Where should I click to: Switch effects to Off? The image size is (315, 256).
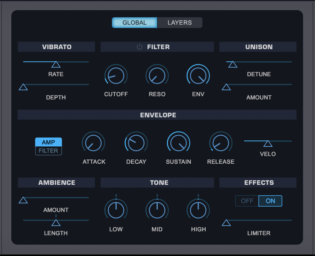247,201
